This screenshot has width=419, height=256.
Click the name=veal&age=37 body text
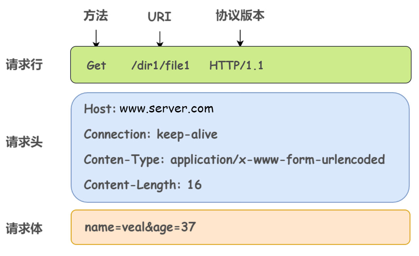coord(140,227)
